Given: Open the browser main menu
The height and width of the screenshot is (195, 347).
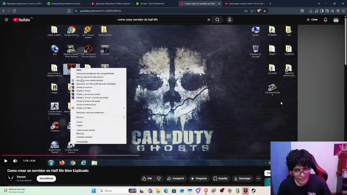Looking at the screenshot, I should point(343,11).
